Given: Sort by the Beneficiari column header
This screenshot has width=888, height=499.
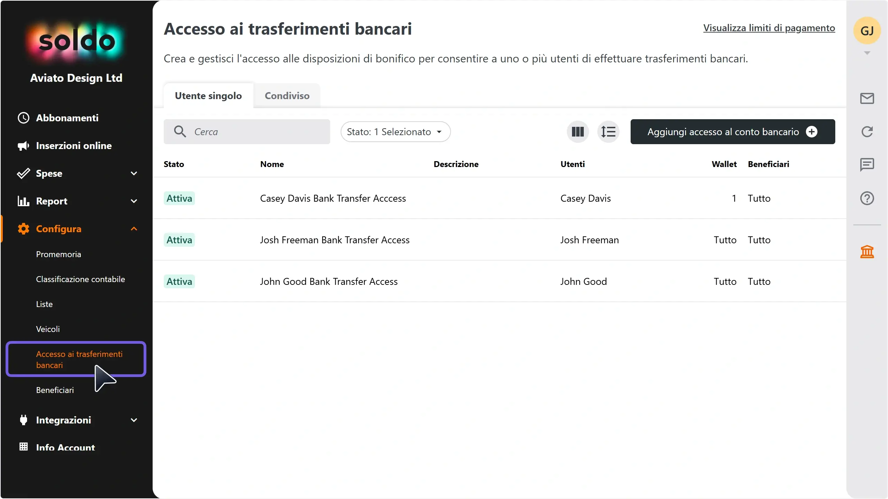Looking at the screenshot, I should pyautogui.click(x=768, y=164).
